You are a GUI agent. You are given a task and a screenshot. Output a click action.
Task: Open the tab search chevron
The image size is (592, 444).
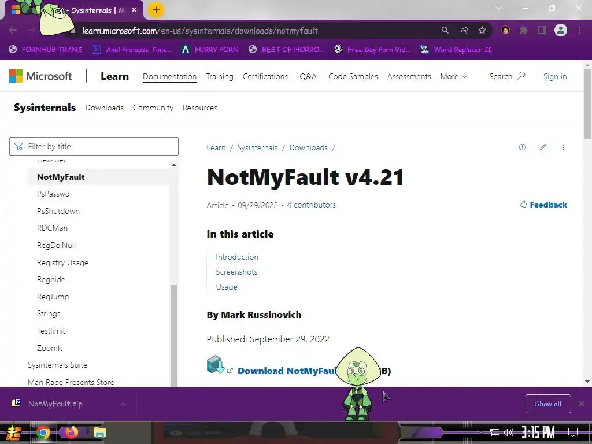coord(499,8)
